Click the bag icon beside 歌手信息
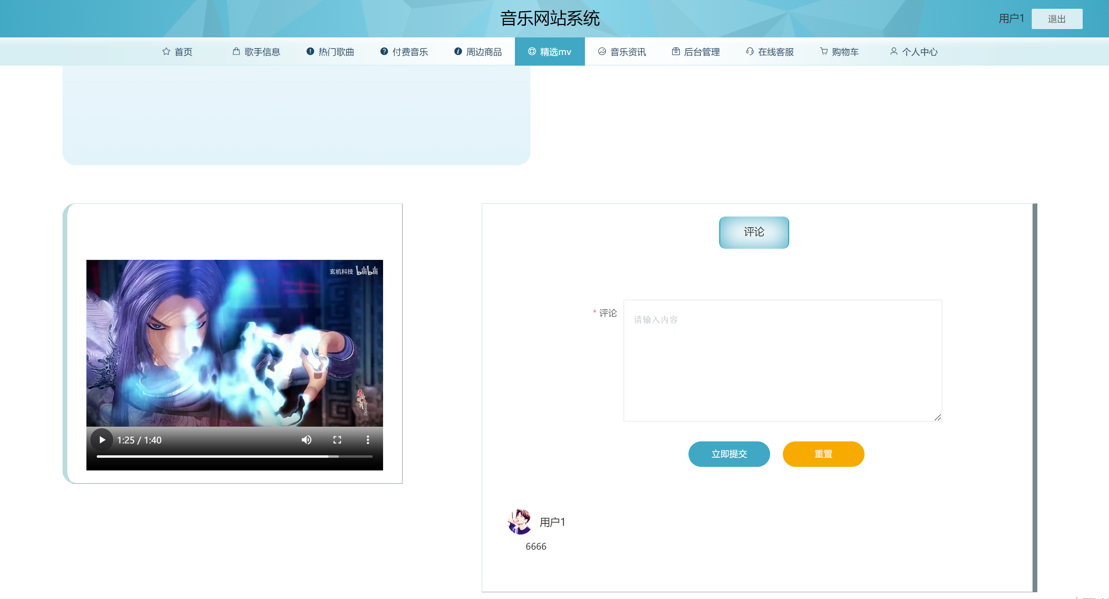 click(237, 52)
